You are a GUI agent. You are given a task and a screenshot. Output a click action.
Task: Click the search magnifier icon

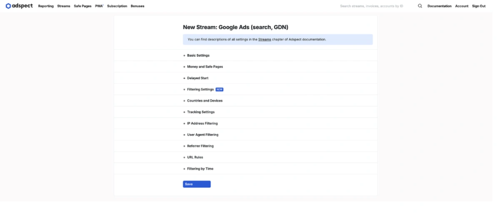[x=420, y=6]
